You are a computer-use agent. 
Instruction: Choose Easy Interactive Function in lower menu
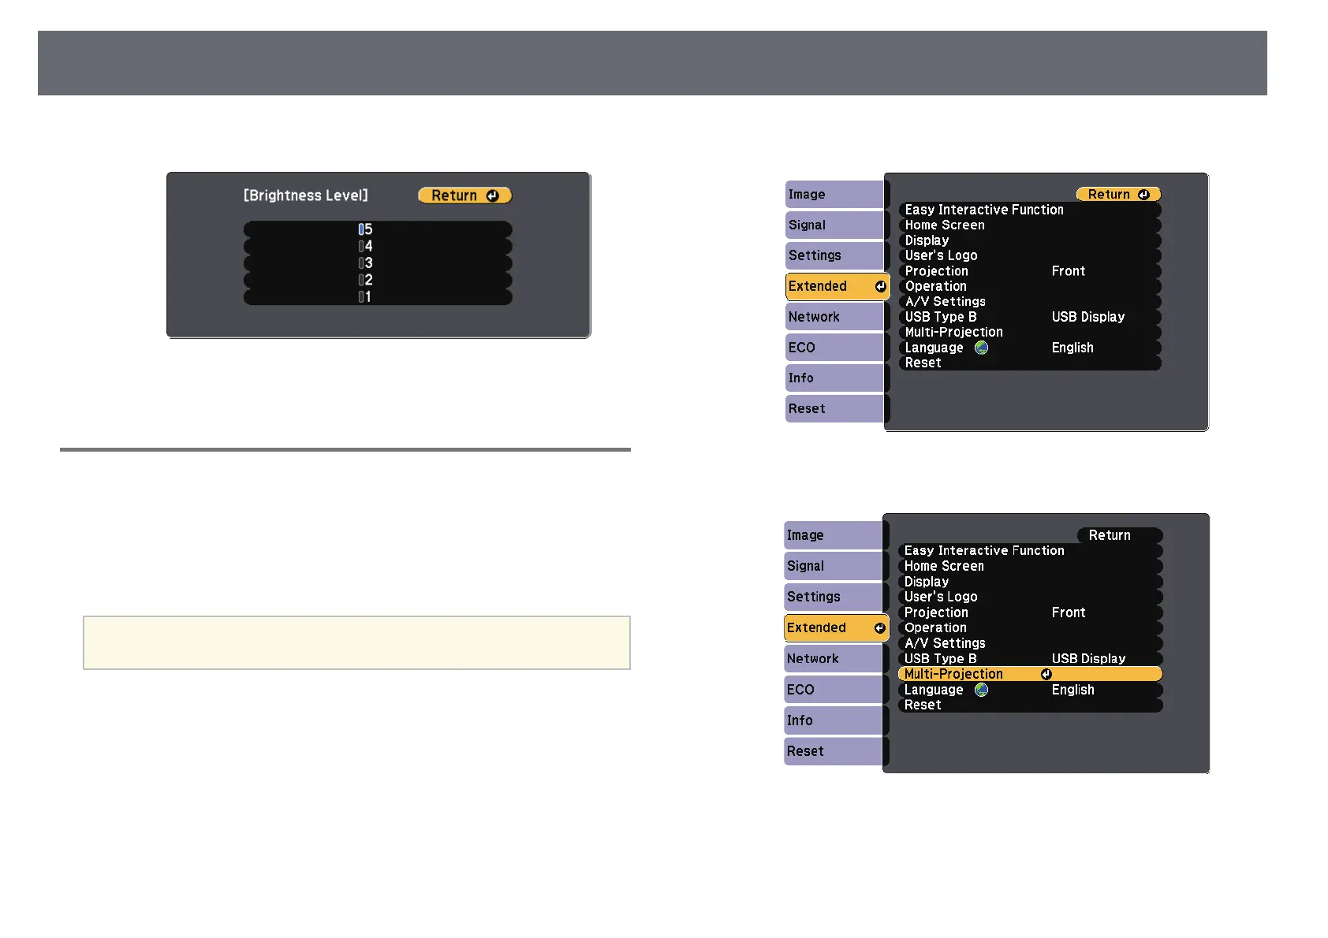click(1030, 551)
